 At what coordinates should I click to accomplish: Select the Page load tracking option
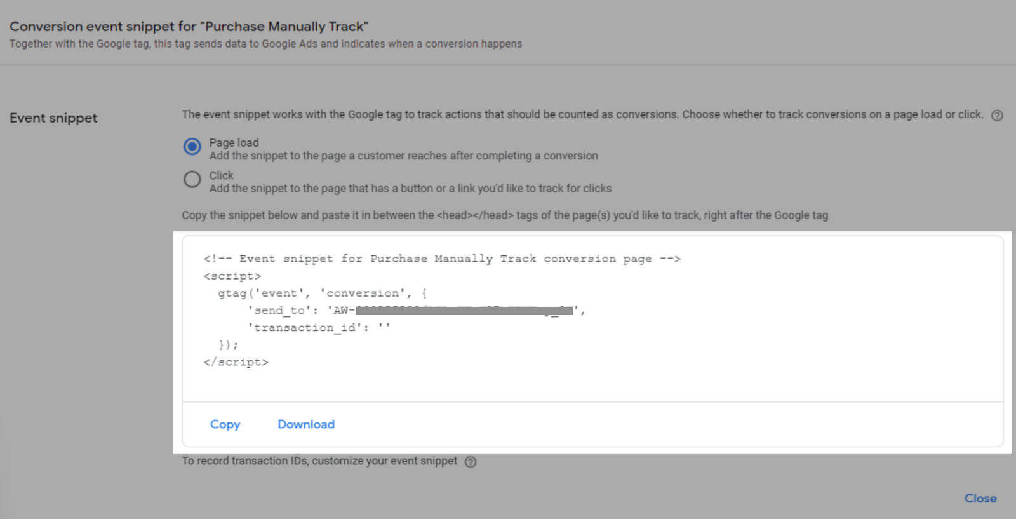(x=192, y=146)
